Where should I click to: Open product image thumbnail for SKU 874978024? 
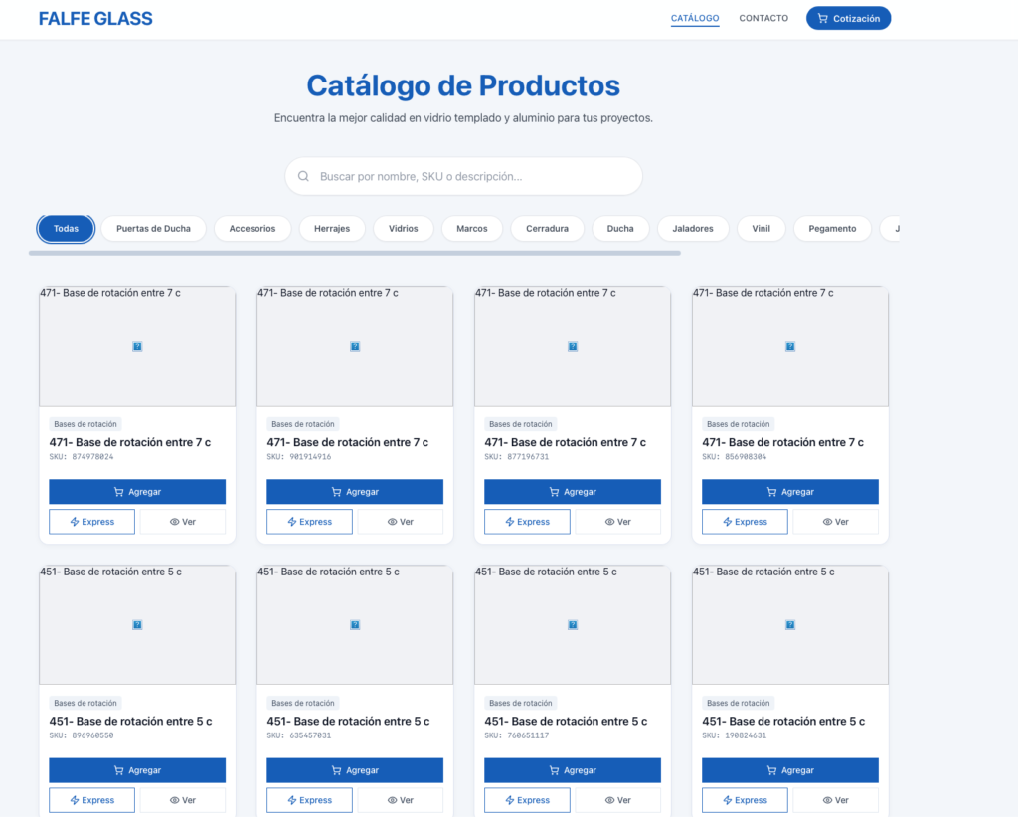(x=137, y=346)
